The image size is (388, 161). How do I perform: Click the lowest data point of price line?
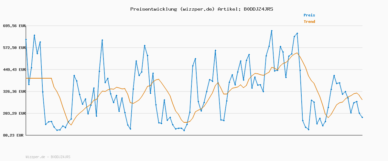tap(184, 130)
